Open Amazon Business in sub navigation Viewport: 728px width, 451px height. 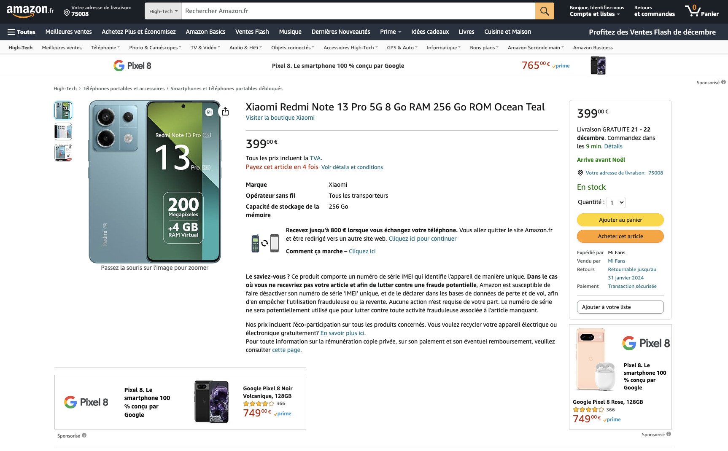593,48
